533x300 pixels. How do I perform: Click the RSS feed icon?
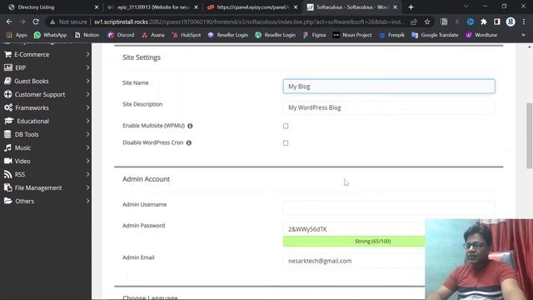coord(7,174)
